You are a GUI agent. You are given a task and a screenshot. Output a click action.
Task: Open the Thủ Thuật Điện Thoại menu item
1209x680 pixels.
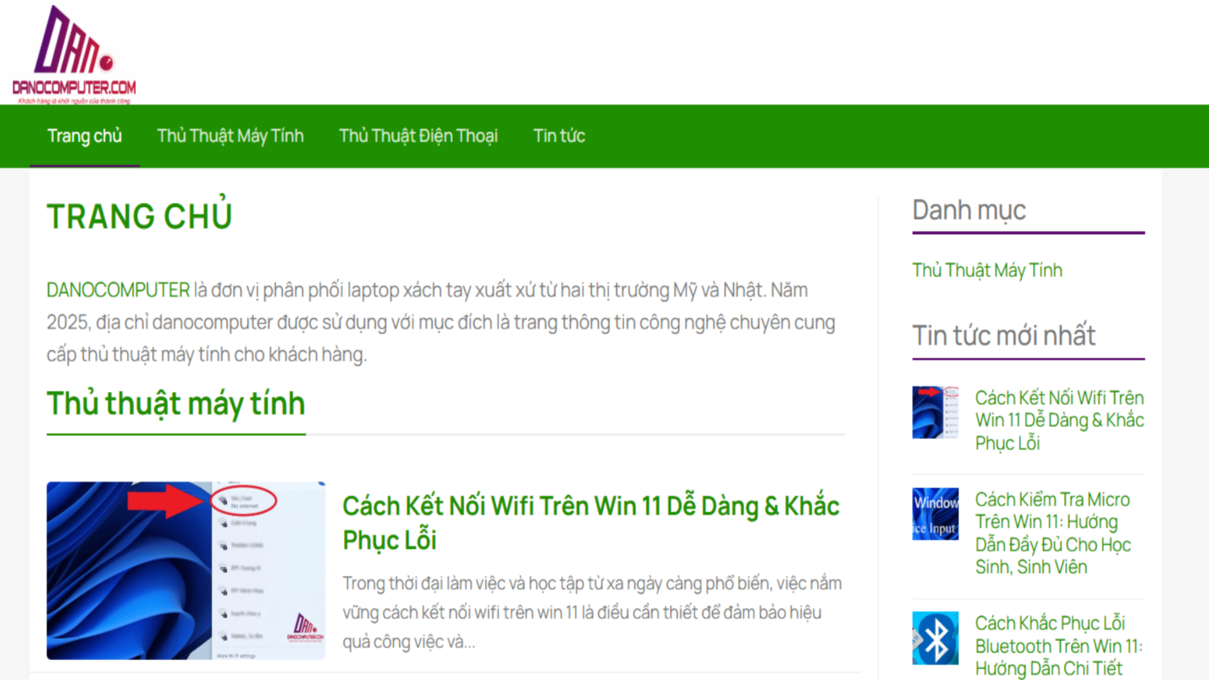(418, 136)
